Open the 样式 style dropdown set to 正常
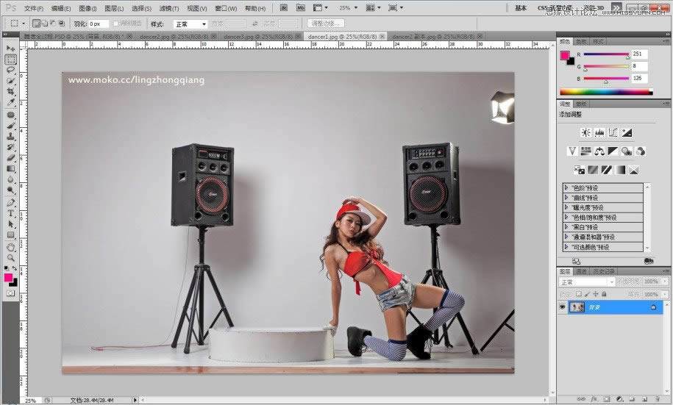The width and height of the screenshot is (673, 405). tap(190, 24)
